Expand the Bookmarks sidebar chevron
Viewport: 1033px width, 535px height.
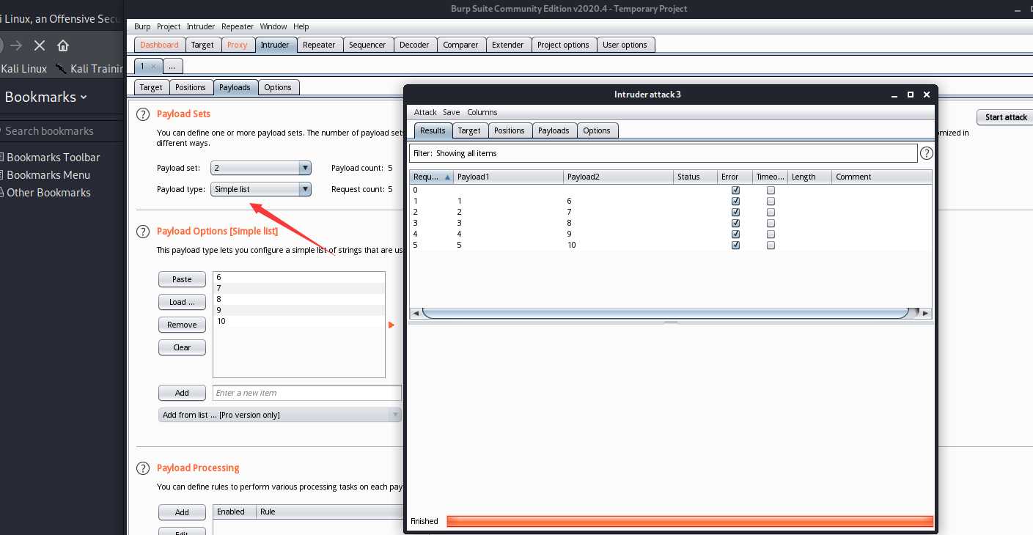(84, 97)
